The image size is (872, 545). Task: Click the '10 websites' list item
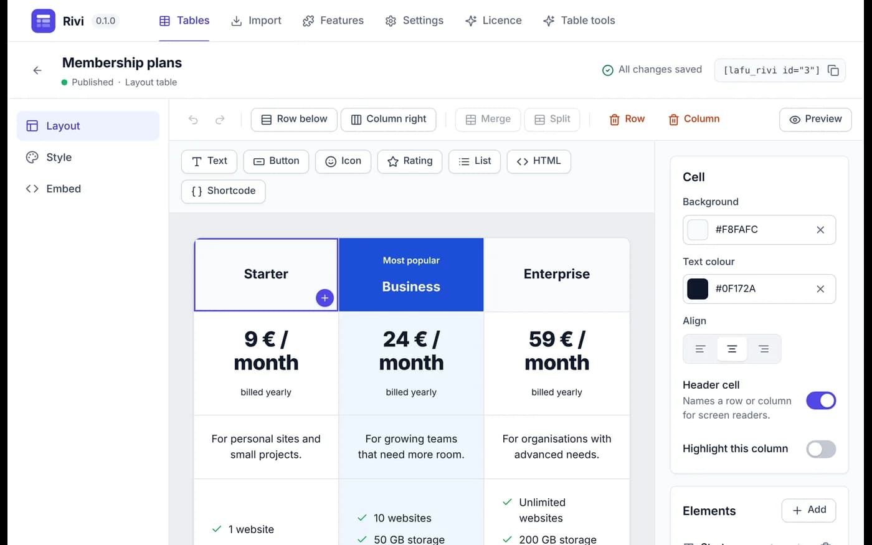(x=394, y=518)
